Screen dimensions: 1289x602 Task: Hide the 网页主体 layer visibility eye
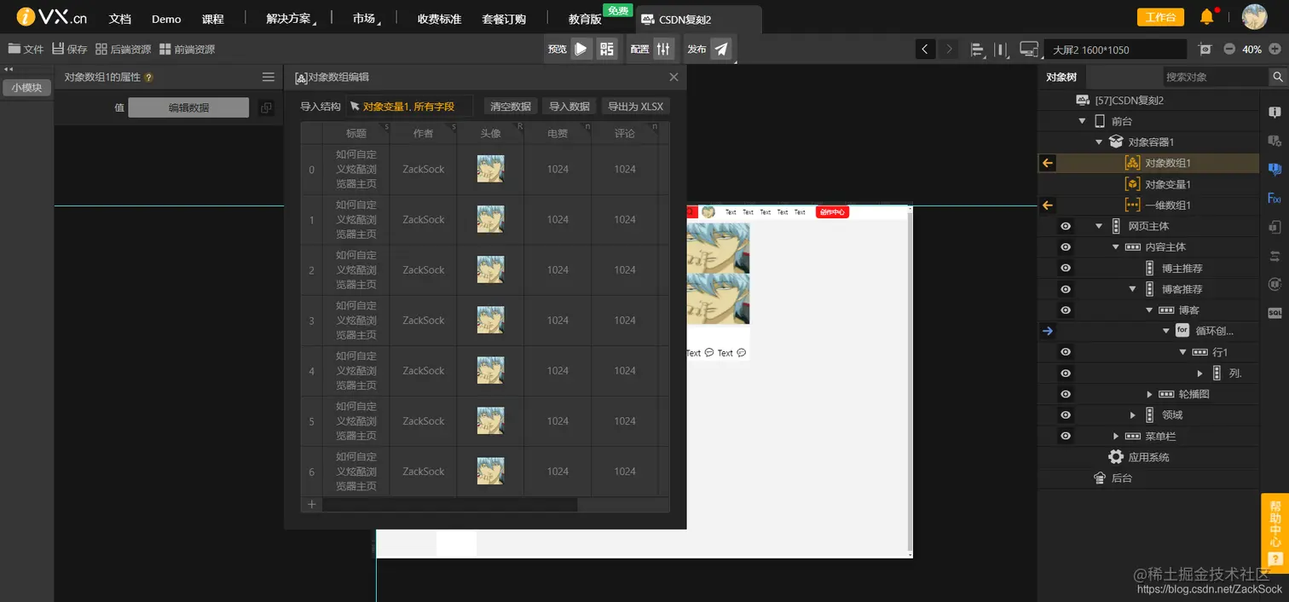1064,226
